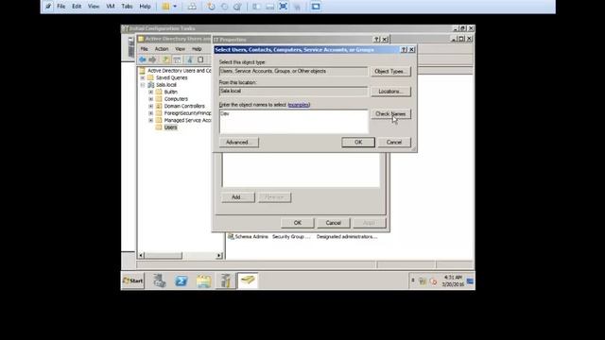Open the VMware Help menu

coord(145,7)
